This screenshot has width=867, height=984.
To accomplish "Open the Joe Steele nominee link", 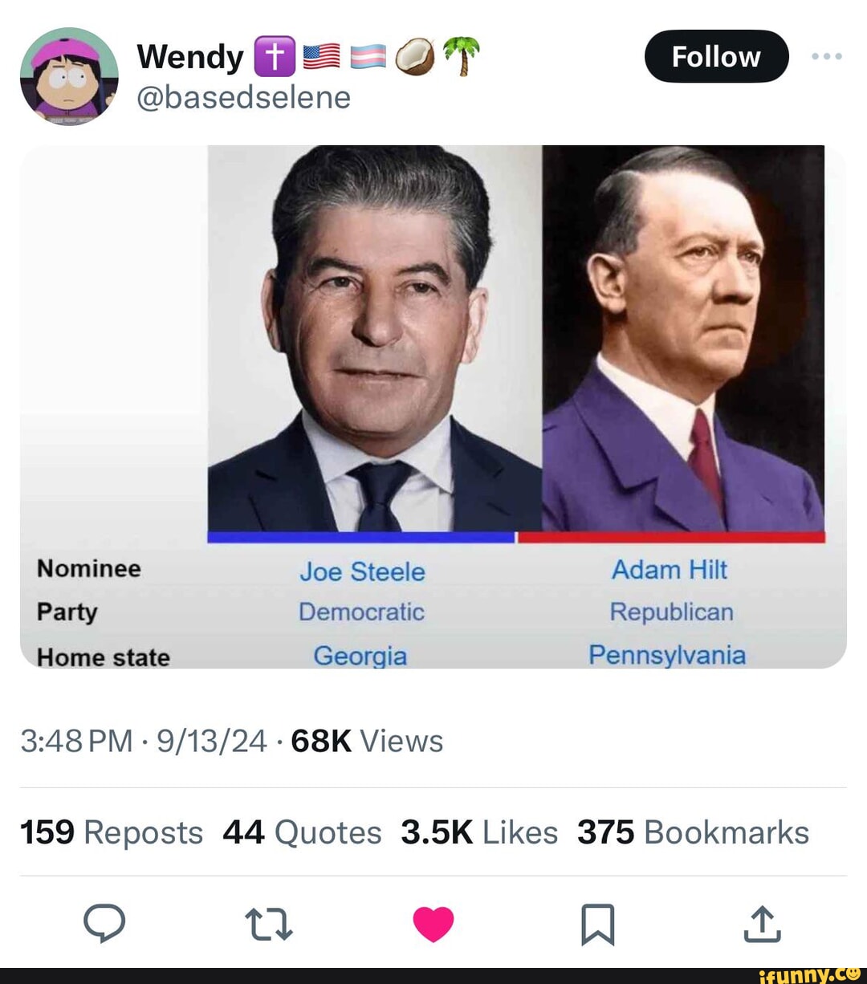I will [x=362, y=571].
